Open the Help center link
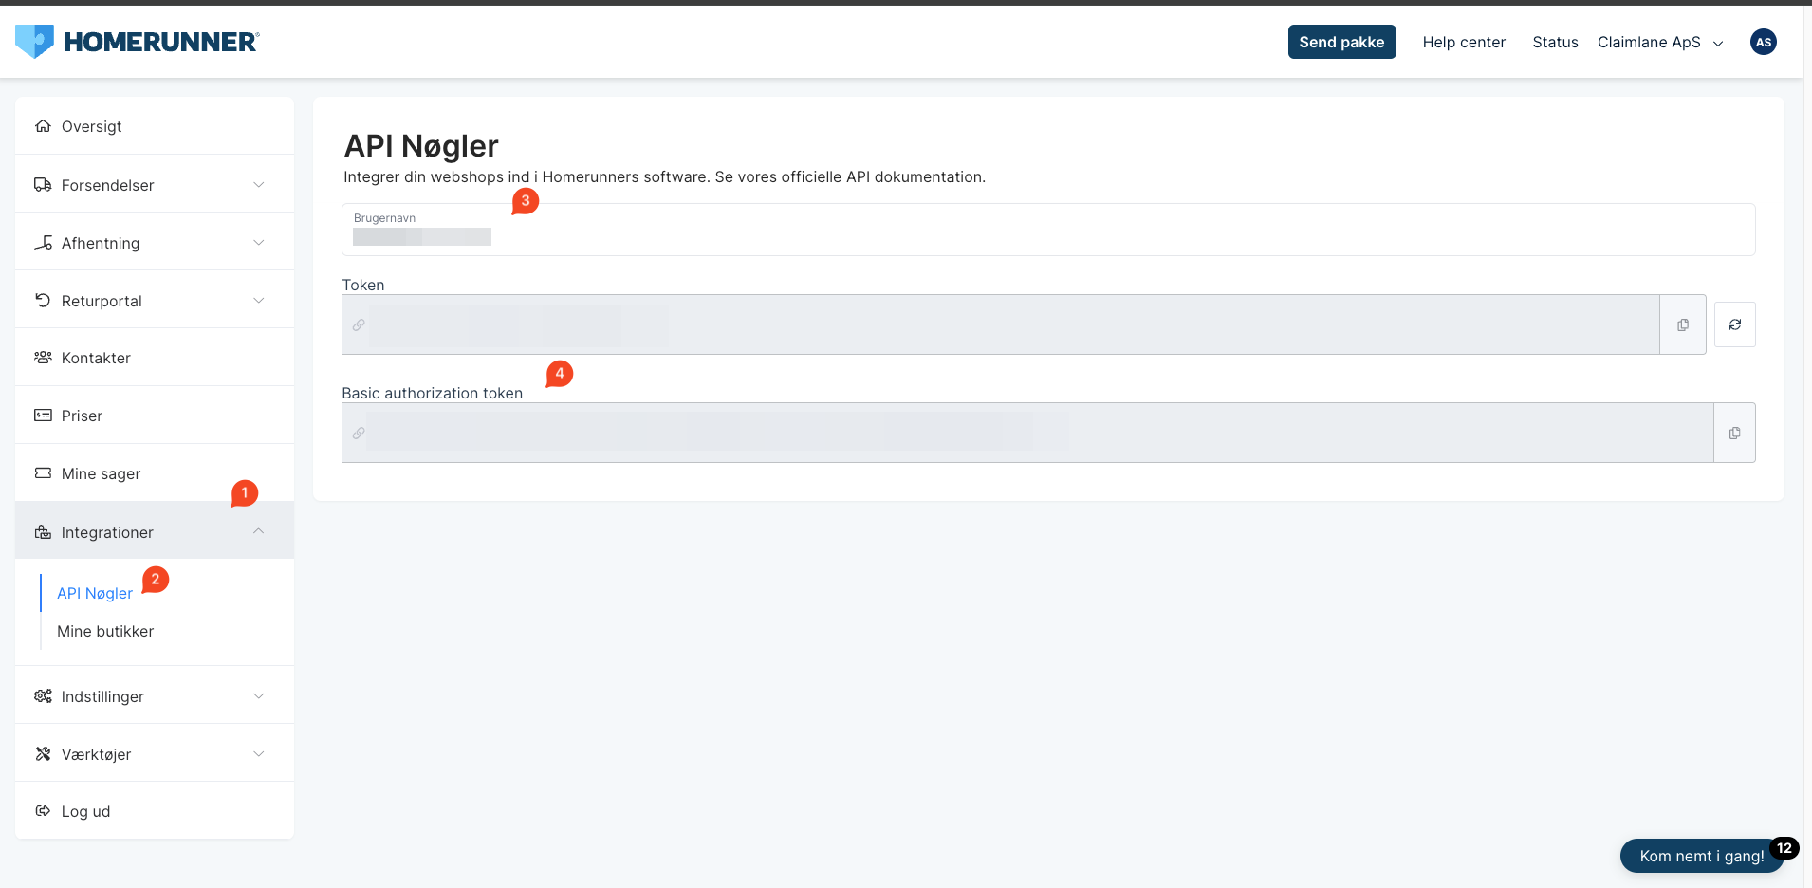This screenshot has width=1812, height=888. [1464, 42]
